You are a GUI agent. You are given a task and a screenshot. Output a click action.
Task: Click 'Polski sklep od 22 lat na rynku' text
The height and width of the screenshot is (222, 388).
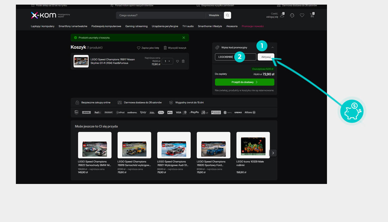[51, 5]
